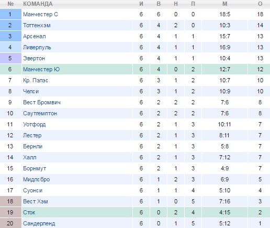Open Кр. Пэлэс team page
270x228 pixels.
click(36, 80)
